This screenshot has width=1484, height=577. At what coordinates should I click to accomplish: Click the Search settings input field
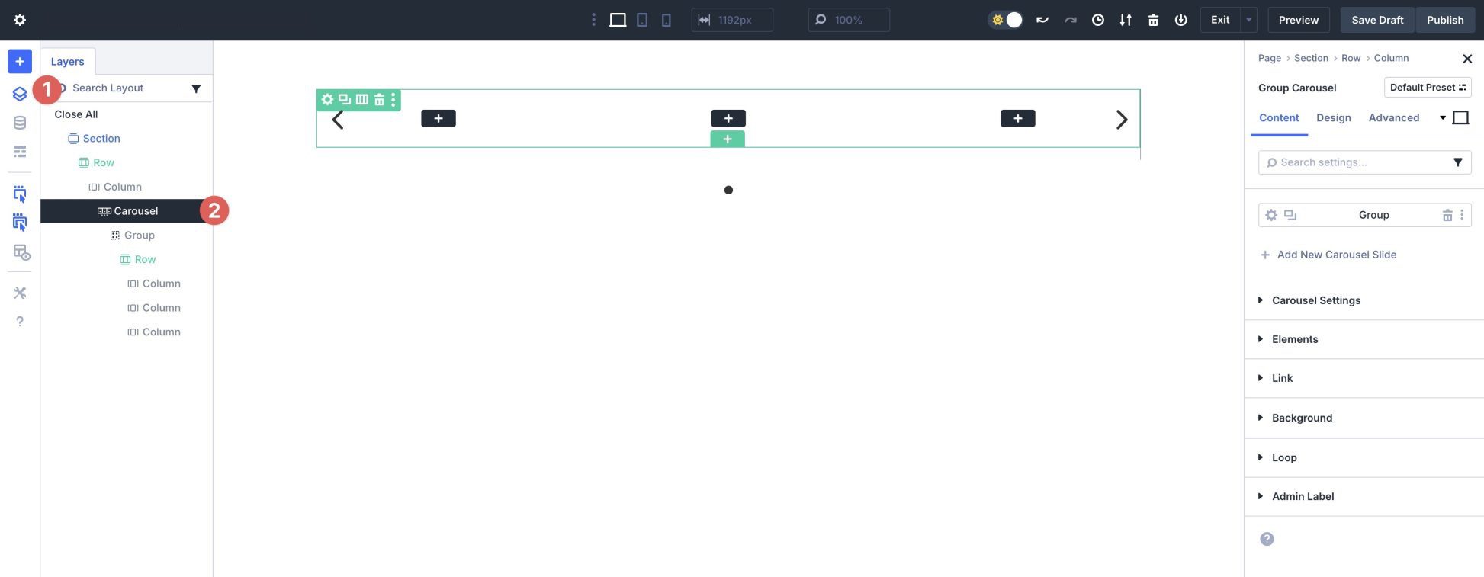1357,162
